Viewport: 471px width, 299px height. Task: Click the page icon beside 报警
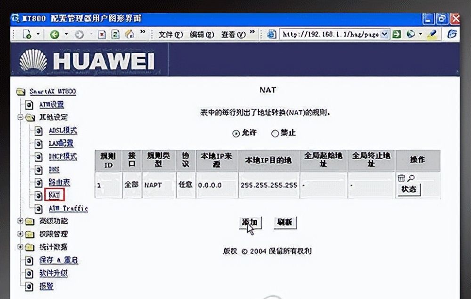coord(29,287)
